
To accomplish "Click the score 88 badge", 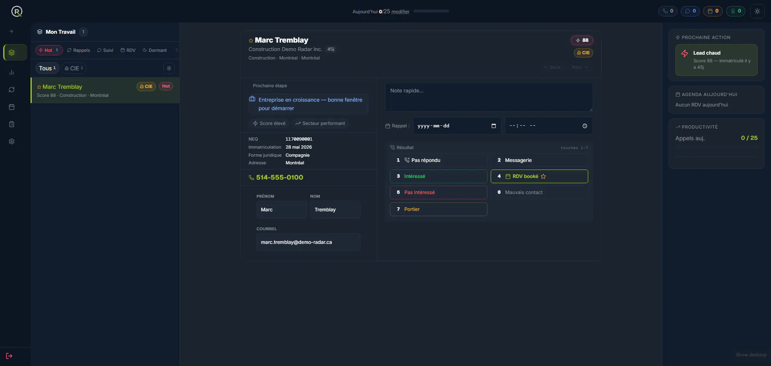I will pos(582,40).
